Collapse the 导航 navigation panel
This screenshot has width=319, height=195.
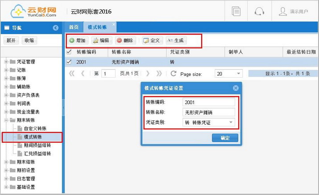click(55, 28)
